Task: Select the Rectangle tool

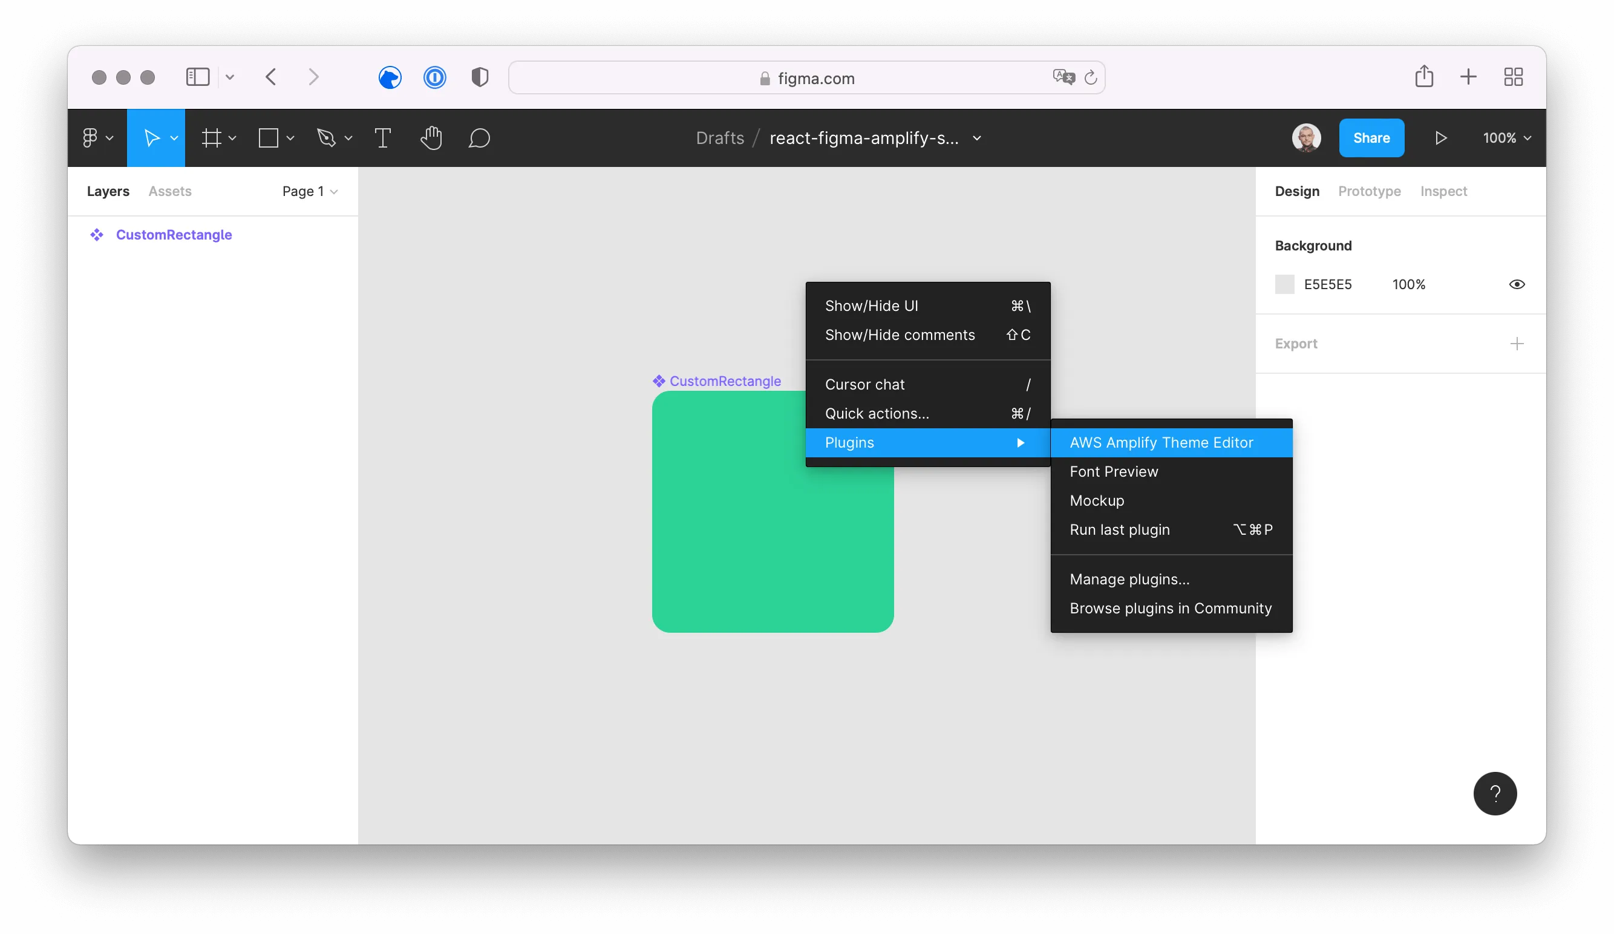Action: (270, 138)
